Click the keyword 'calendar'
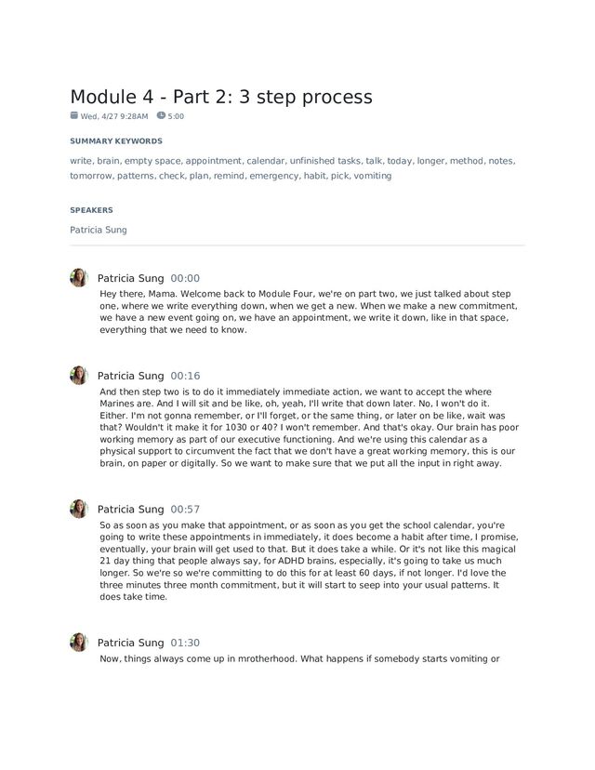595x770 pixels. tap(265, 161)
